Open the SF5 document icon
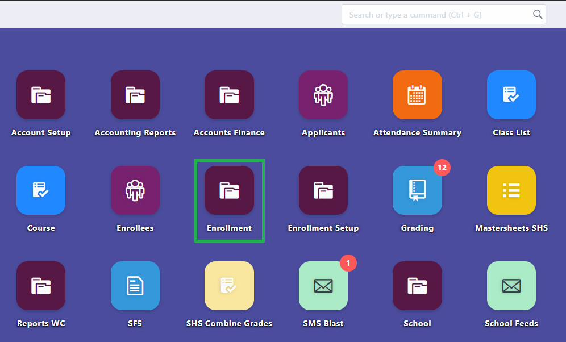The image size is (566, 342). pos(135,286)
